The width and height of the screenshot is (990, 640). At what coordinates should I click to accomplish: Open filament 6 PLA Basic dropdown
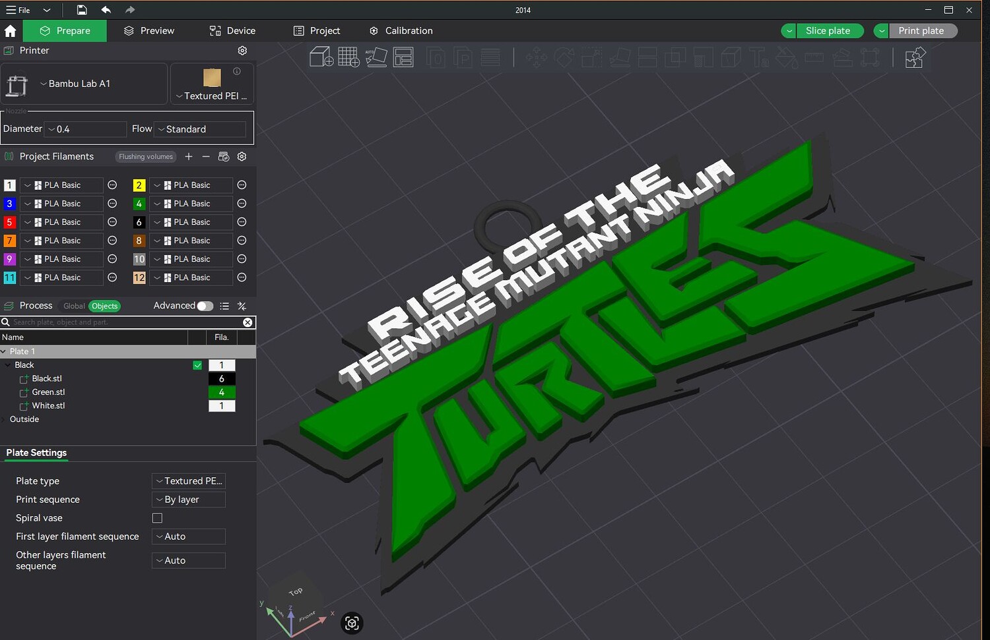(191, 222)
